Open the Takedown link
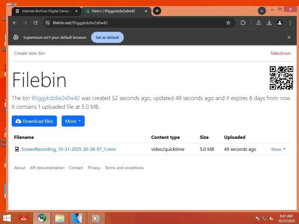 [x=281, y=53]
